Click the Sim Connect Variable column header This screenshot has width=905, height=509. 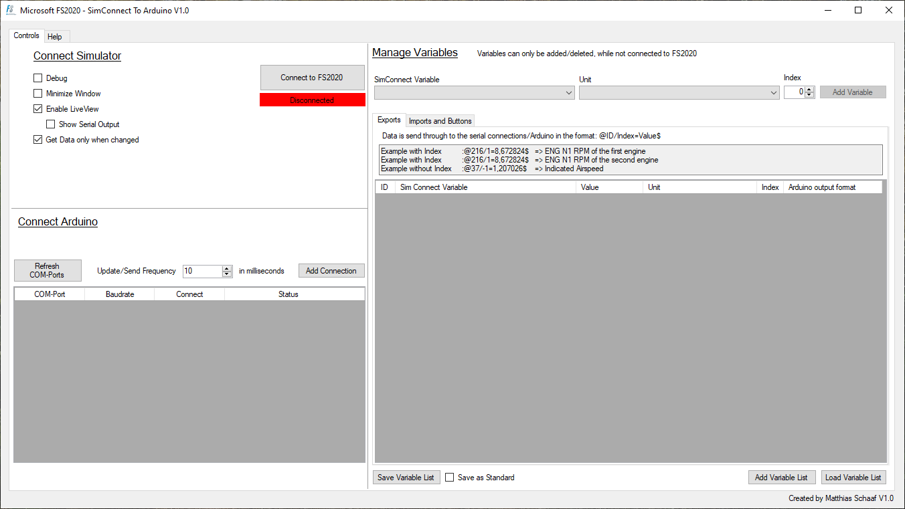pyautogui.click(x=485, y=187)
